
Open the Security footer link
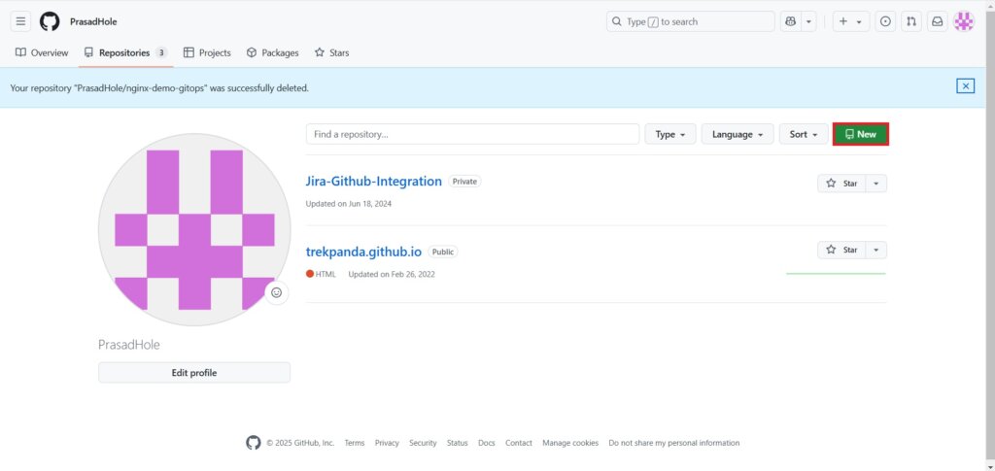[x=423, y=443]
